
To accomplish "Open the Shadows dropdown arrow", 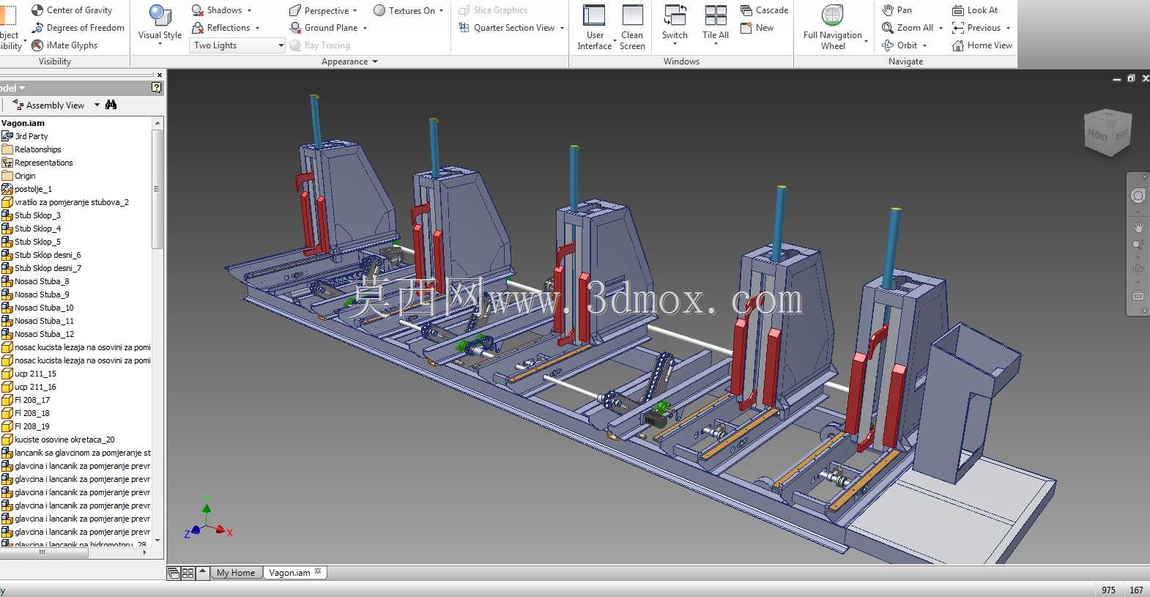I will tap(249, 11).
